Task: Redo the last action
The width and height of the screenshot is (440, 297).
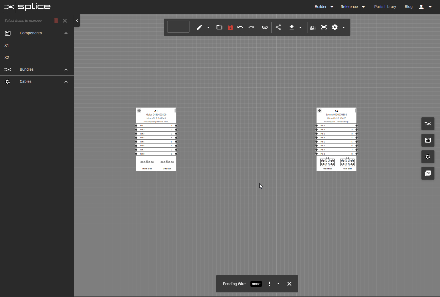Action: [x=251, y=27]
